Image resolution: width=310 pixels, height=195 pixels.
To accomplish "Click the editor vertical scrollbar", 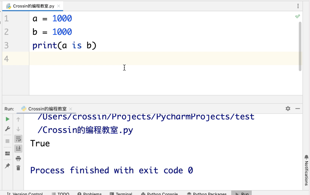I will [x=300, y=46].
